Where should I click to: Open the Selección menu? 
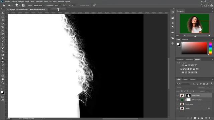pyautogui.click(x=39, y=1)
